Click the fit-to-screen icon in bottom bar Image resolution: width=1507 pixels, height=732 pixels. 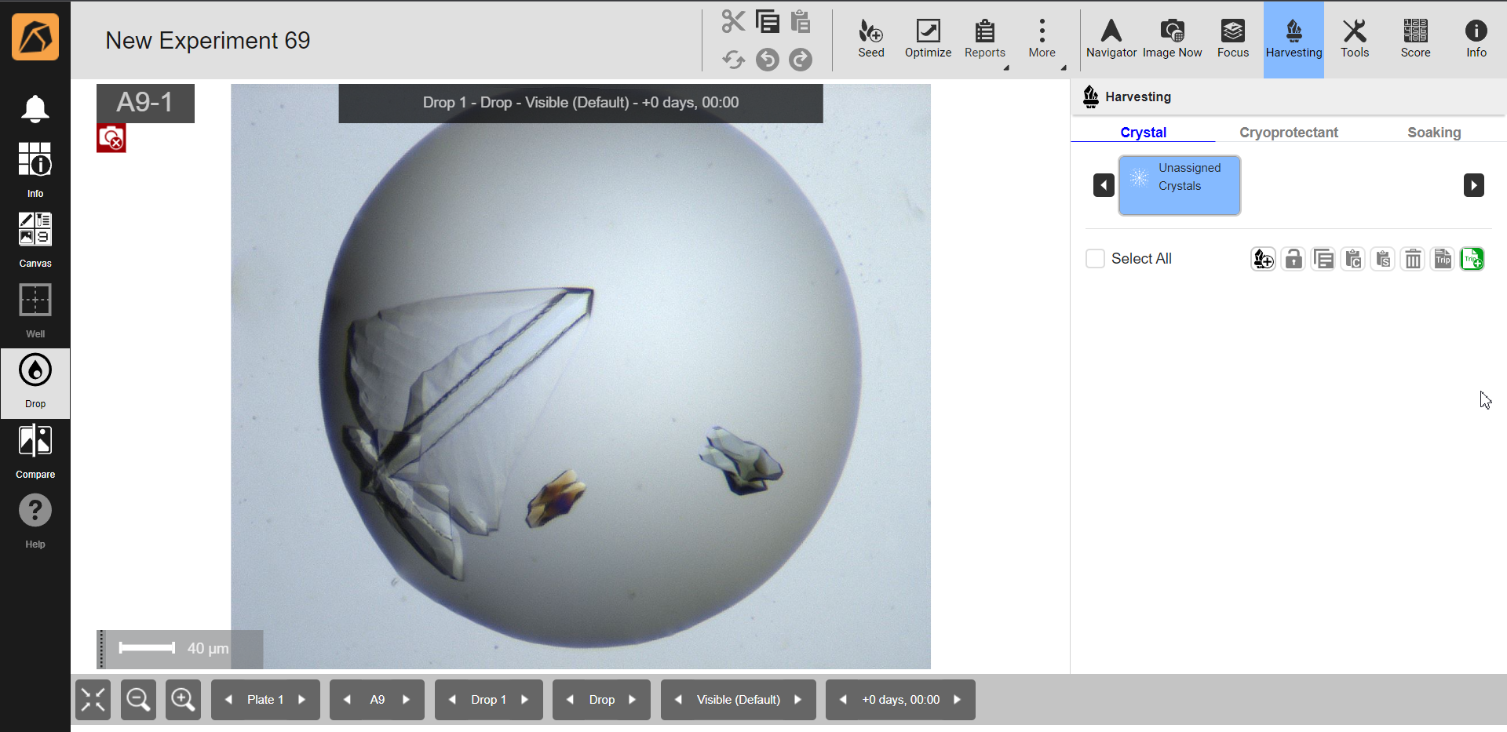click(x=93, y=699)
